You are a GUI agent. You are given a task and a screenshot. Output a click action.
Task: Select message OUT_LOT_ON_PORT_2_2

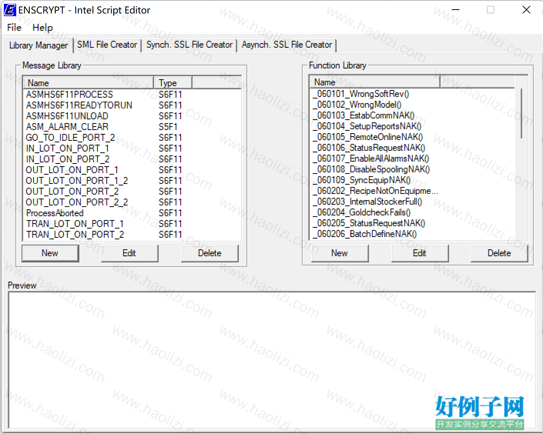tap(77, 202)
